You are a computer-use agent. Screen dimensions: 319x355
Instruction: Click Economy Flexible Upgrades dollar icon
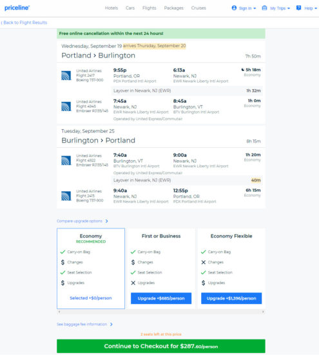click(204, 283)
